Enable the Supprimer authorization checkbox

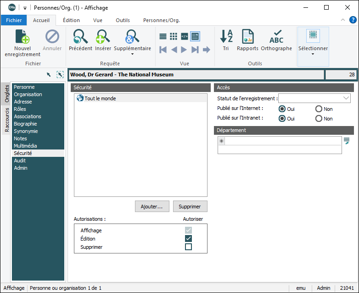point(188,247)
